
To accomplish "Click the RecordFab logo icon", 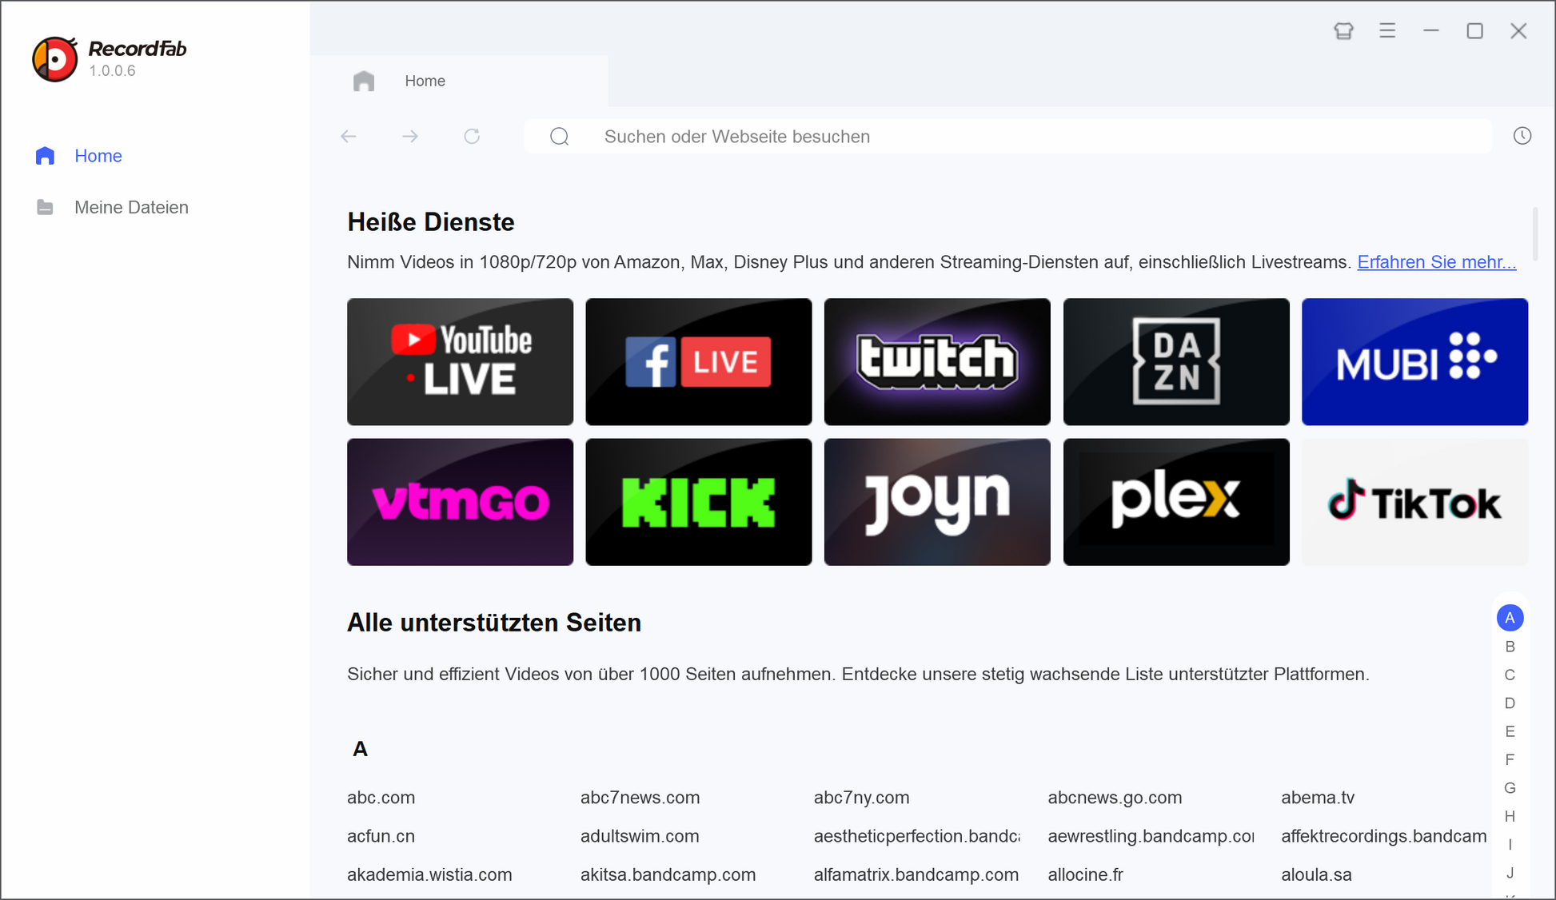I will 54,58.
